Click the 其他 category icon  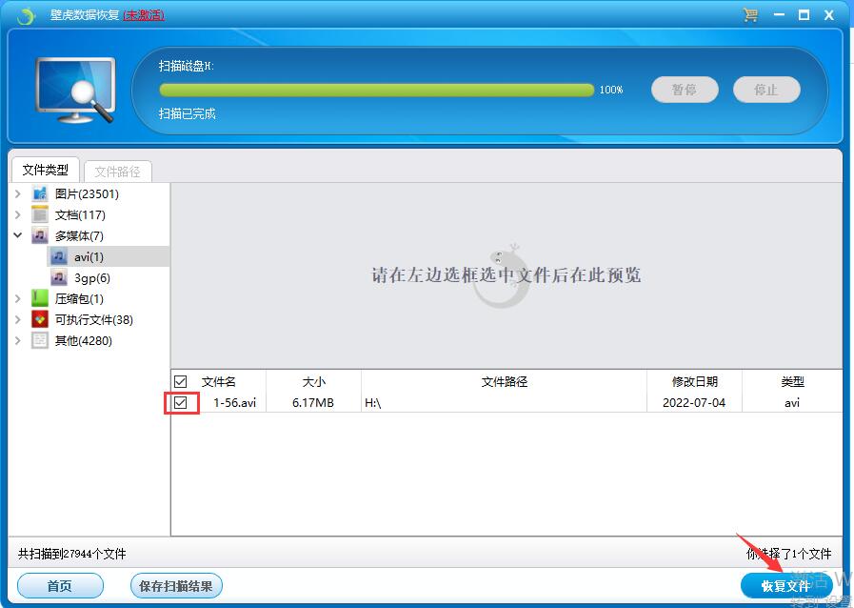pyautogui.click(x=40, y=341)
